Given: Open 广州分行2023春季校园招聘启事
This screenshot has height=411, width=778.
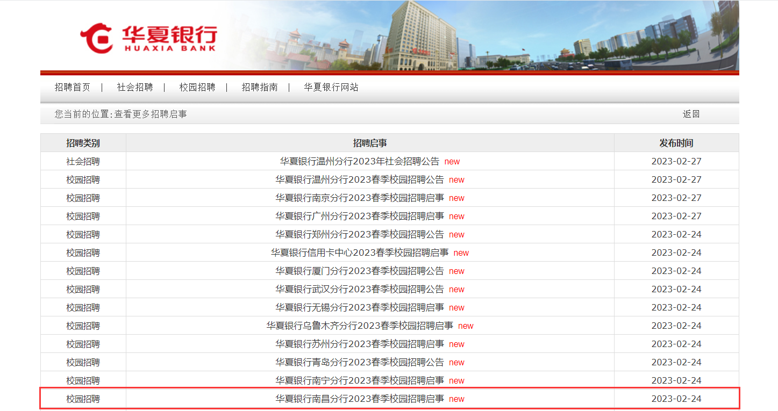Looking at the screenshot, I should (x=360, y=216).
